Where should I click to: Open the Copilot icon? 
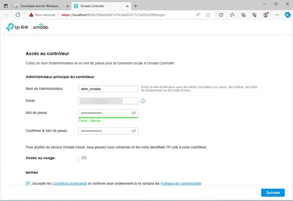288,15
